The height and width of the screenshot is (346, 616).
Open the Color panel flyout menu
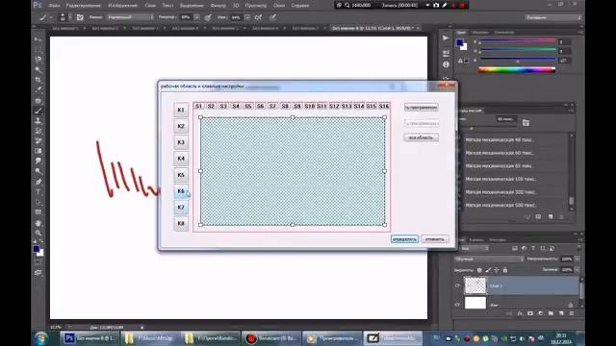pyautogui.click(x=579, y=32)
